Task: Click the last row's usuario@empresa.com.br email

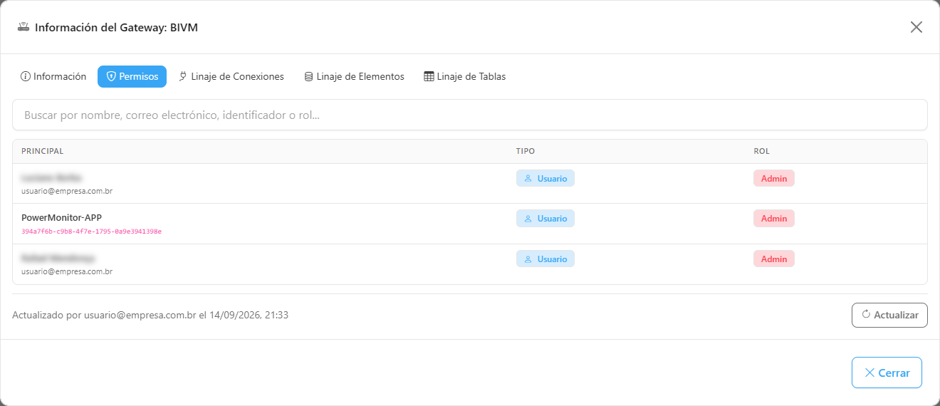Action: pos(67,271)
